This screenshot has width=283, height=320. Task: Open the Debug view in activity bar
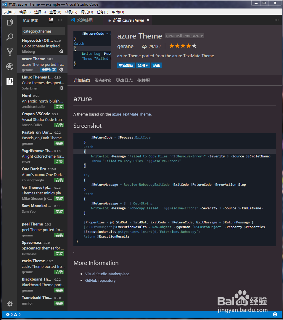tap(10, 67)
